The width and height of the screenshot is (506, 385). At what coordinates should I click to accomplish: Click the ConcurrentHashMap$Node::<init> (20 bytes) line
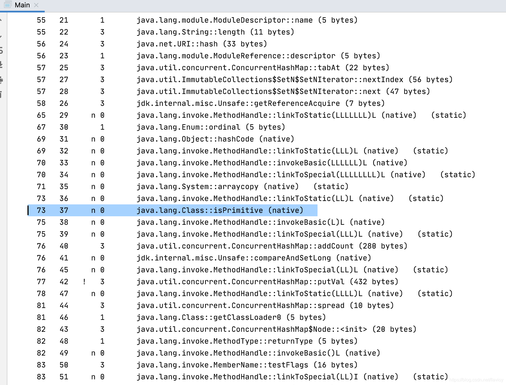click(276, 329)
